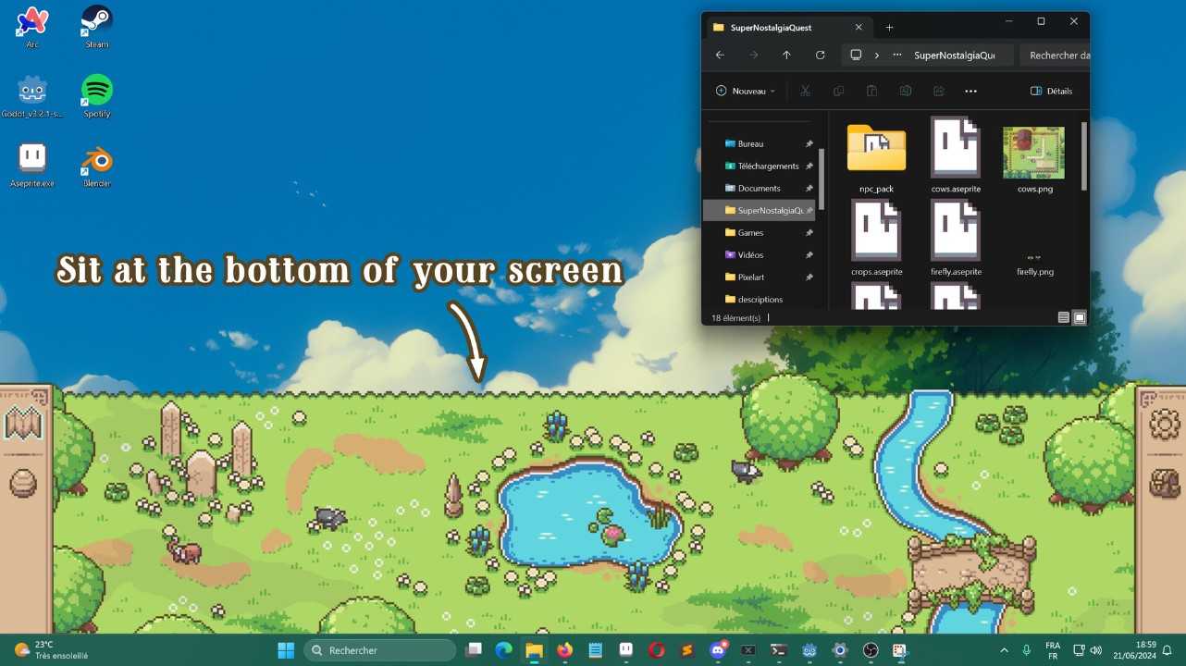Click the Firefox icon in the taskbar
The image size is (1186, 666).
[564, 650]
